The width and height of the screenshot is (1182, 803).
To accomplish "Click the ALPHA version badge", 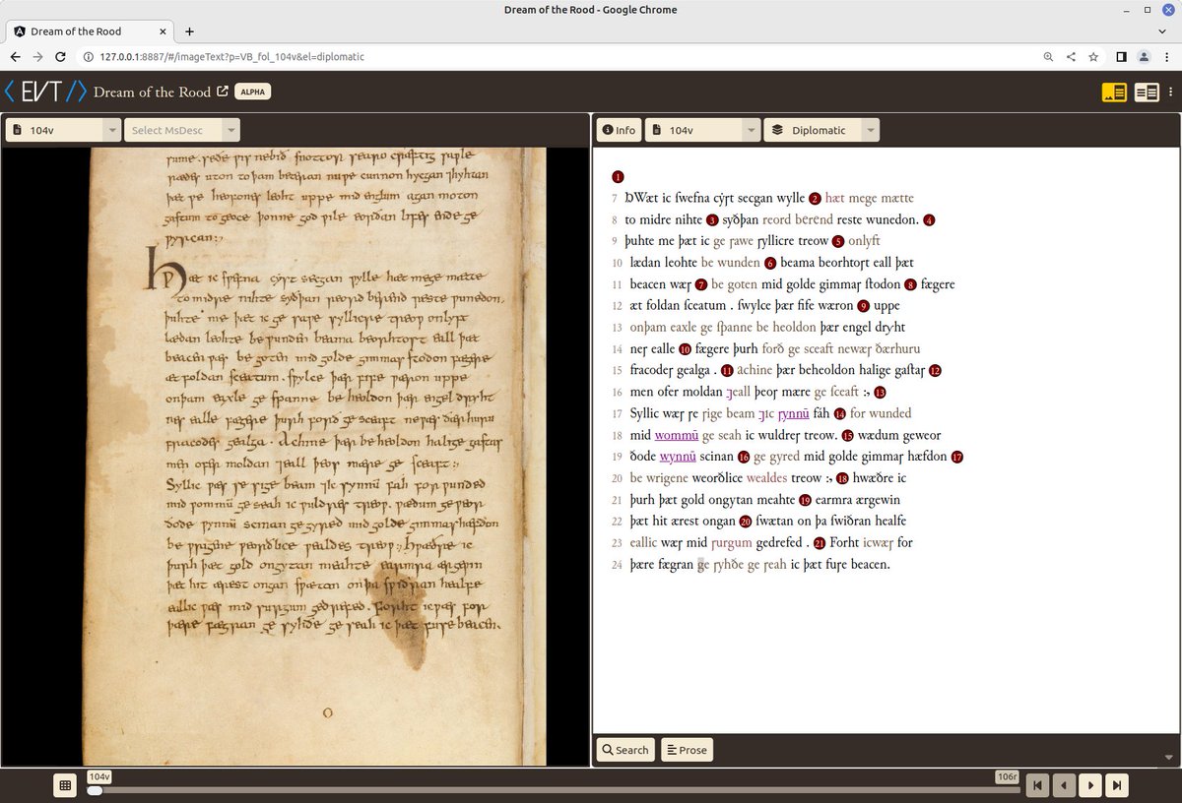I will point(253,92).
